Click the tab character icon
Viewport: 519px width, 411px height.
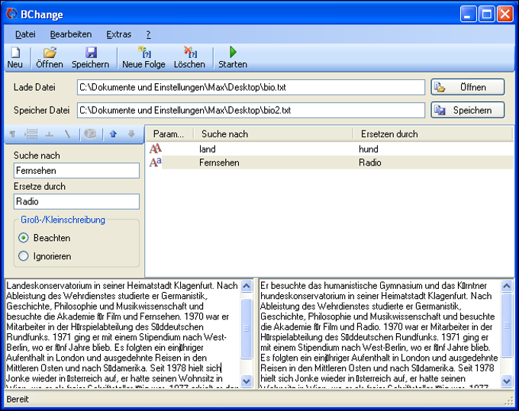coord(50,134)
